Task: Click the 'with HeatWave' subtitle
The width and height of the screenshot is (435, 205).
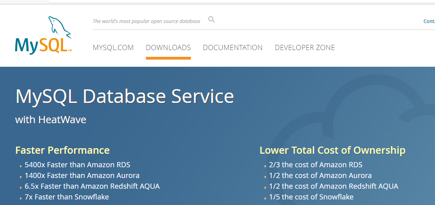Action: (51, 120)
